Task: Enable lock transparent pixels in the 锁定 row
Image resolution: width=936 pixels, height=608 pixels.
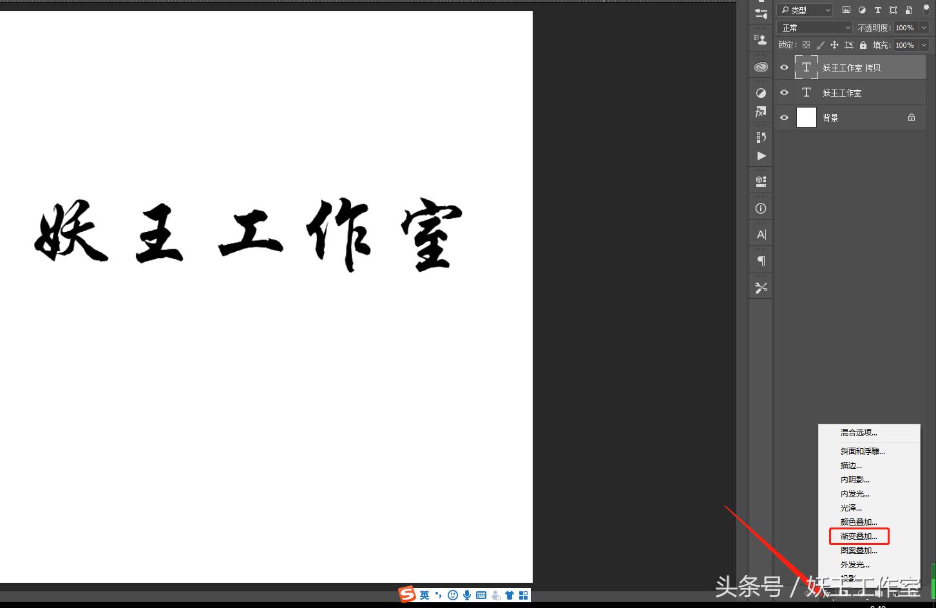Action: point(807,44)
